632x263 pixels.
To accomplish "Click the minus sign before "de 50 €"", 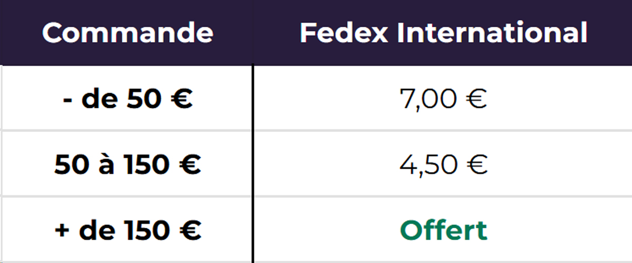I will pyautogui.click(x=67, y=100).
